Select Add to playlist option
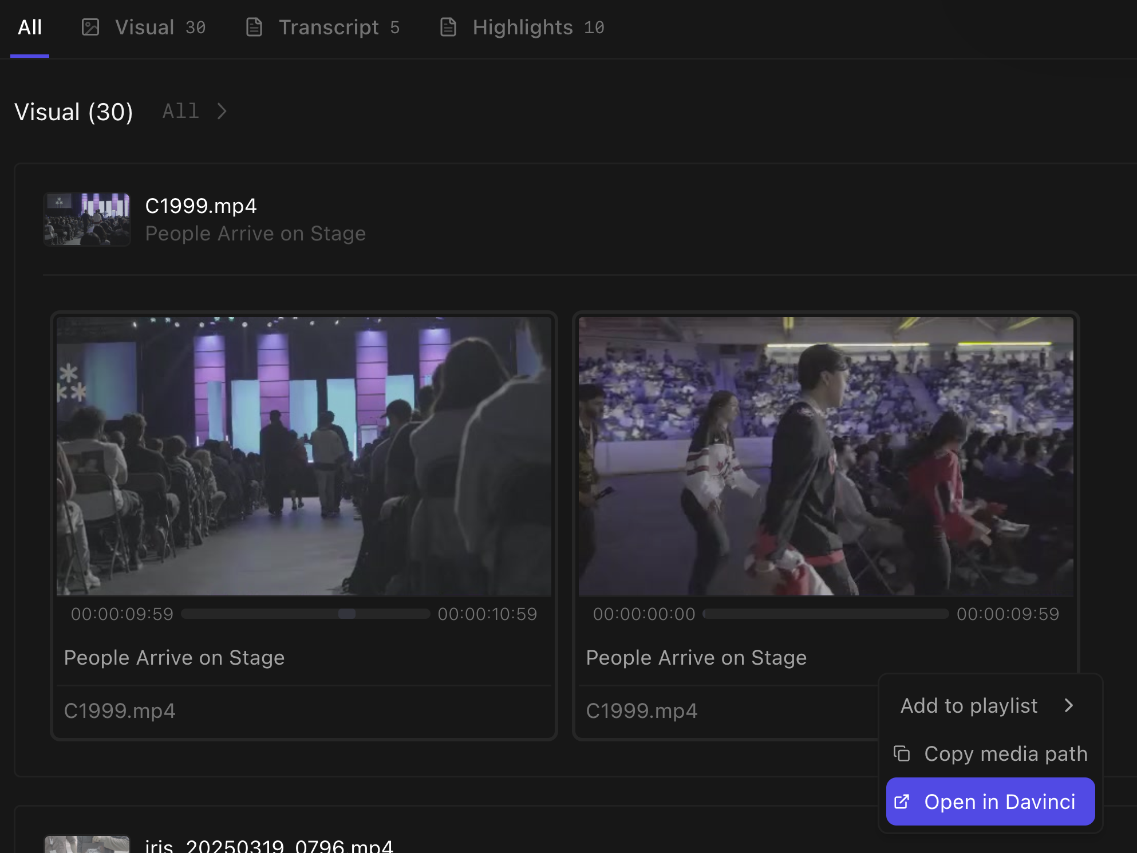Image resolution: width=1137 pixels, height=853 pixels. click(x=990, y=705)
